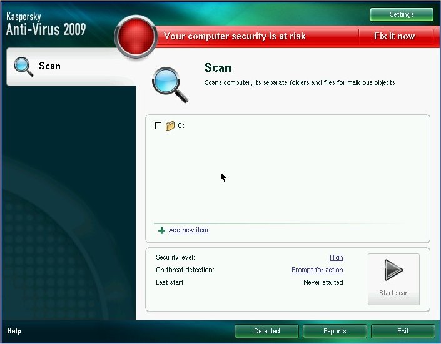Click the Exit button
The width and height of the screenshot is (441, 344).
coord(403,331)
